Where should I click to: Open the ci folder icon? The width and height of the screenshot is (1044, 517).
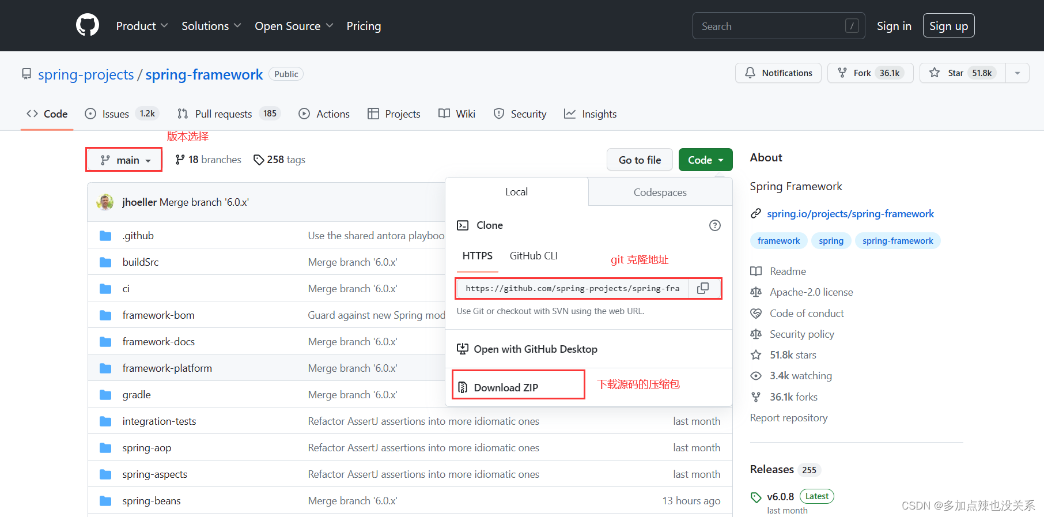click(x=105, y=289)
